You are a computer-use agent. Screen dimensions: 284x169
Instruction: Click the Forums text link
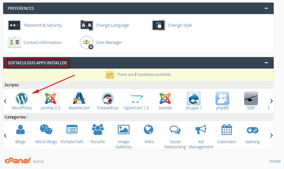98,142
